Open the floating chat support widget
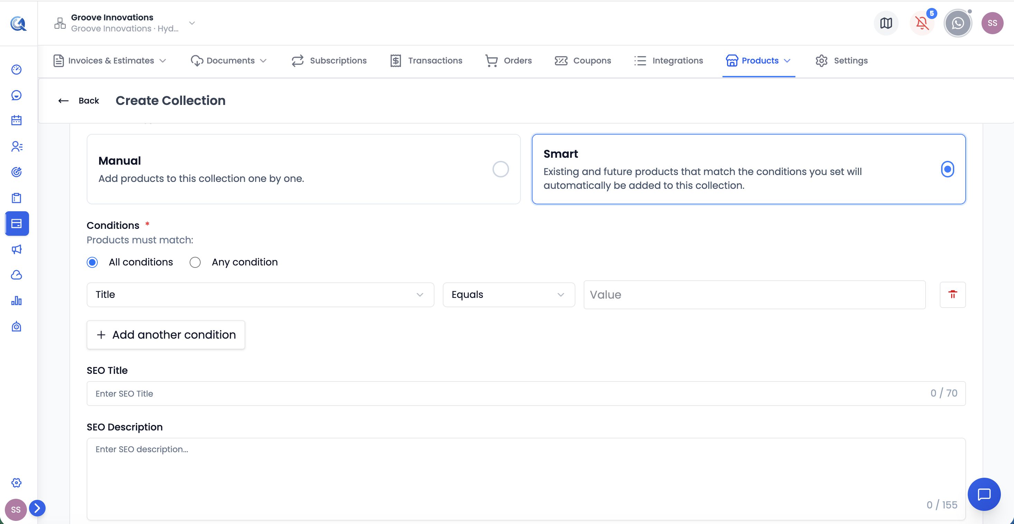Image resolution: width=1014 pixels, height=524 pixels. pyautogui.click(x=984, y=494)
